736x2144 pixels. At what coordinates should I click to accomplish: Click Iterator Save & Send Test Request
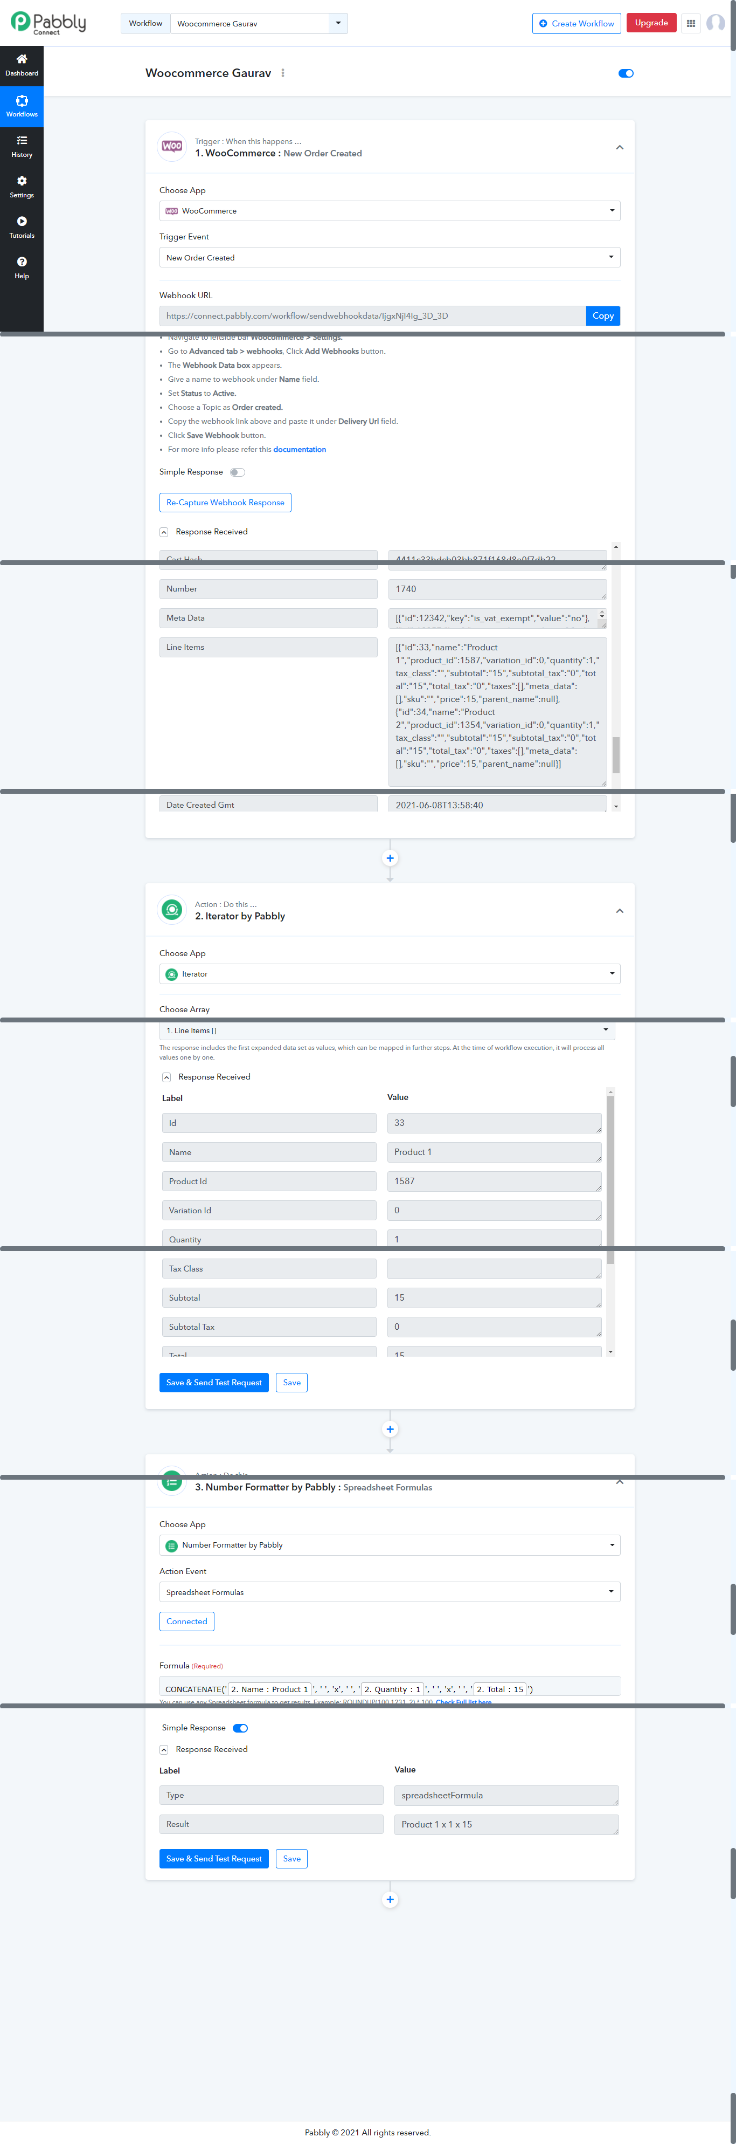(214, 1383)
